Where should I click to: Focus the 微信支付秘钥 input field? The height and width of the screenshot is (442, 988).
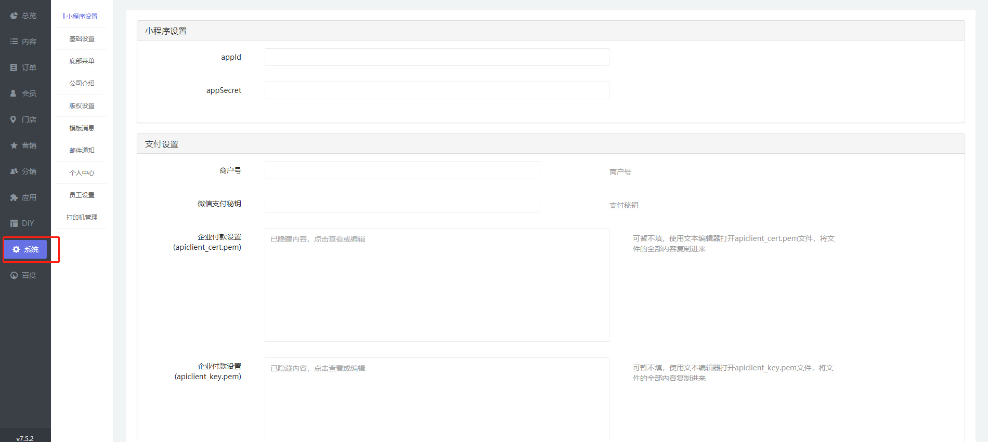[x=402, y=204]
